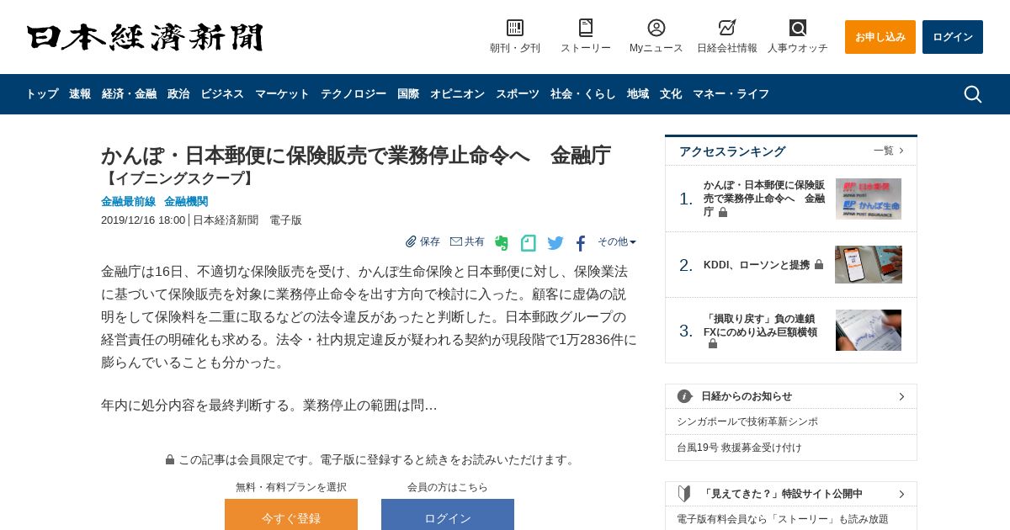Select 地域 in navigation menu

tap(638, 94)
